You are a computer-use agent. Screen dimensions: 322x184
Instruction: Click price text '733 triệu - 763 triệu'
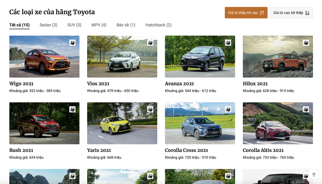click(x=278, y=158)
